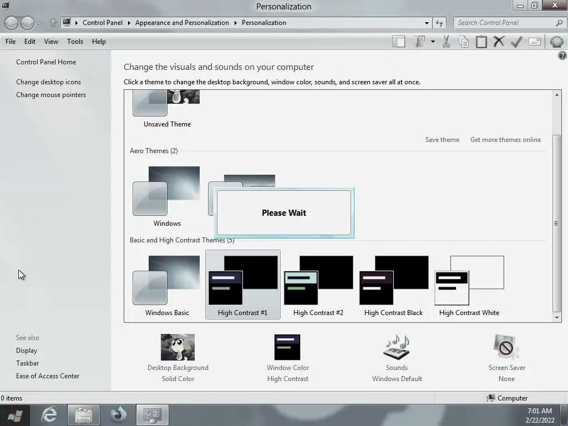568x426 pixels.
Task: Click the address bar refresh icon
Action: 439,23
